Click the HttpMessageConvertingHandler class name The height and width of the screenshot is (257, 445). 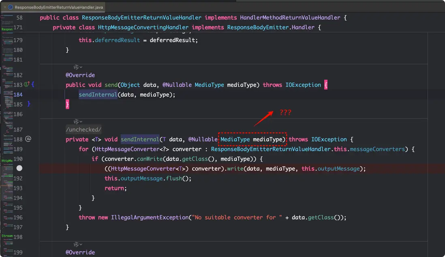point(143,28)
